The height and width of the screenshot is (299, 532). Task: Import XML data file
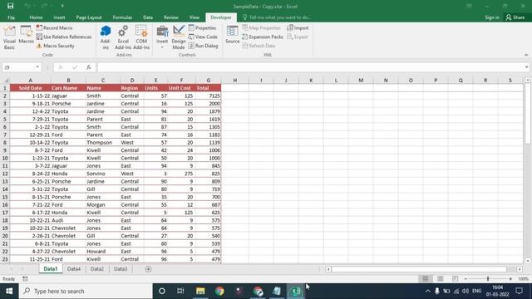298,27
